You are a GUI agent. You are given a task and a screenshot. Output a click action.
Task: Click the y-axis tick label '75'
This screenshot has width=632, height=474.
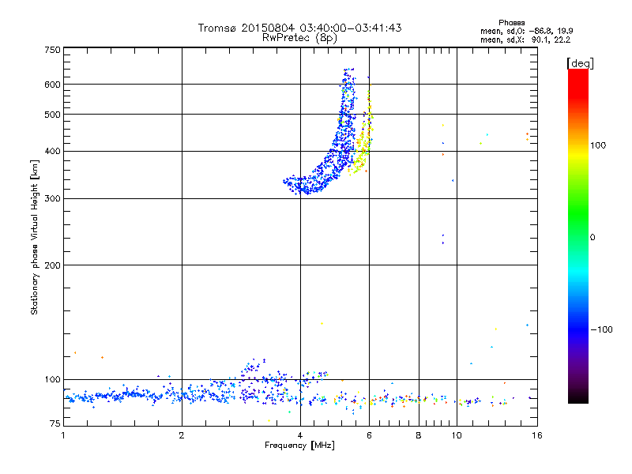pos(55,423)
